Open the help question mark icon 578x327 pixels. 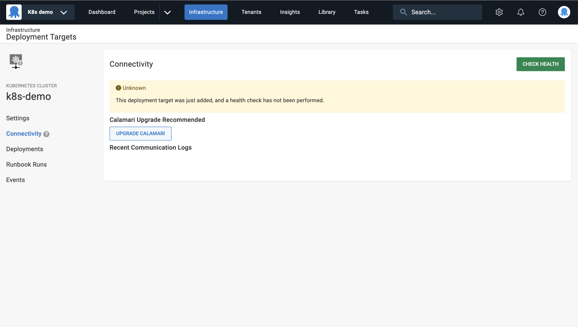click(542, 12)
